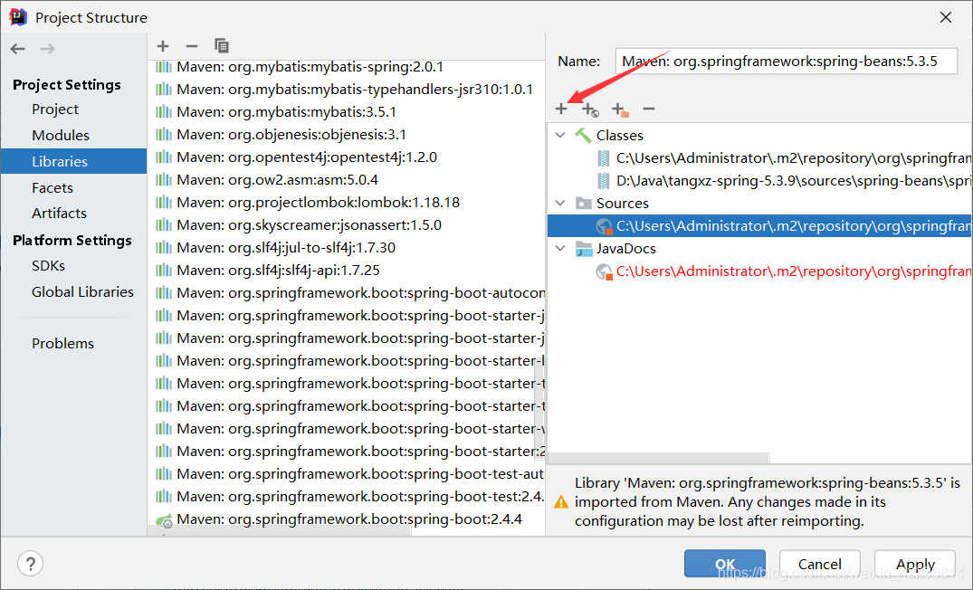Viewport: 973px width, 590px height.
Task: Select org.ow2.asm:asm:5.0.4 library
Action: pos(347,180)
